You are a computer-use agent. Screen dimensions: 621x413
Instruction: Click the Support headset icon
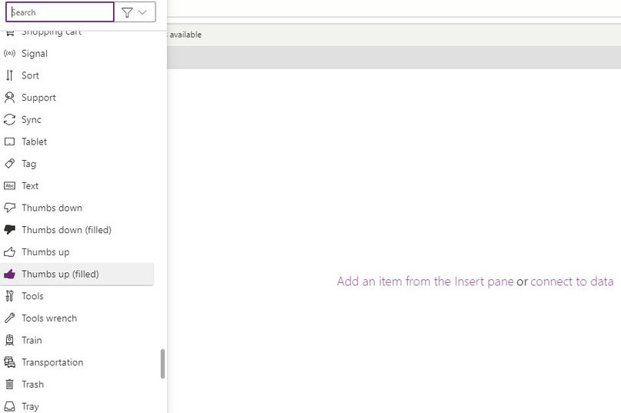pos(9,98)
